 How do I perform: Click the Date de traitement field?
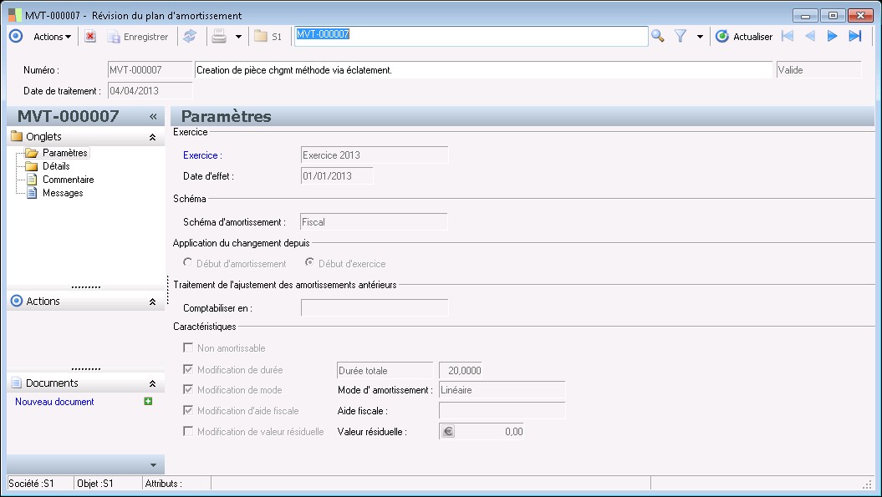[x=150, y=90]
